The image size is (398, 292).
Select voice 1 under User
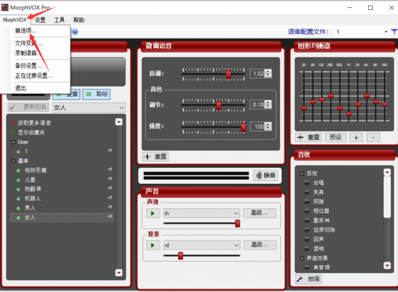coord(26,151)
